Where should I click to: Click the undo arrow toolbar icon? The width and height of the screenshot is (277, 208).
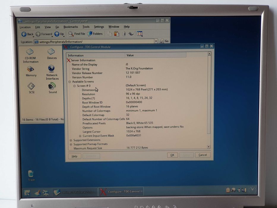tap(131, 34)
